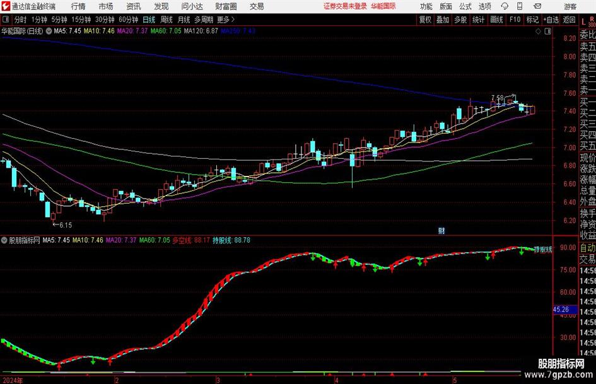Click the 返回 back button
The width and height of the screenshot is (596, 384).
(x=569, y=20)
